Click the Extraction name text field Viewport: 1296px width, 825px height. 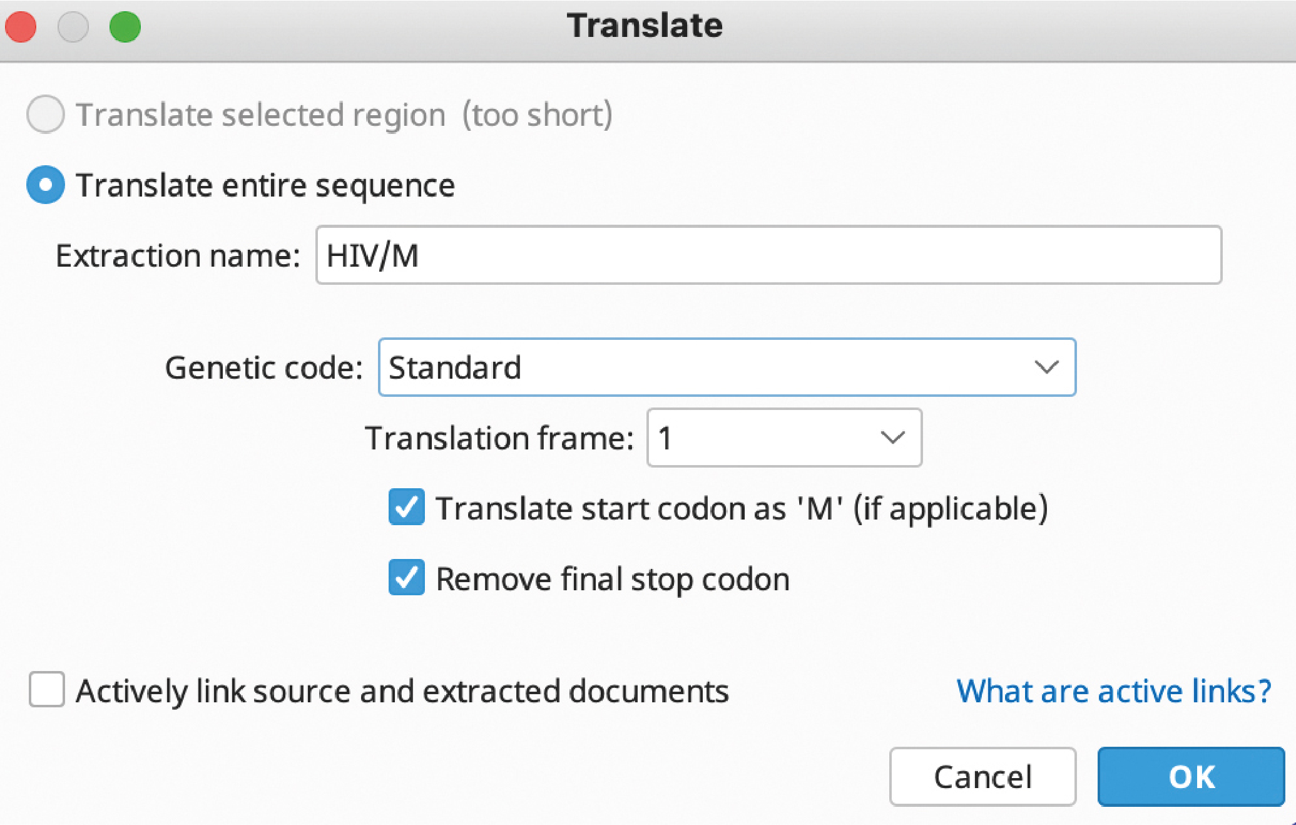(768, 255)
